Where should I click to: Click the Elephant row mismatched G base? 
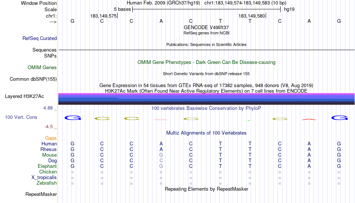[161, 166]
